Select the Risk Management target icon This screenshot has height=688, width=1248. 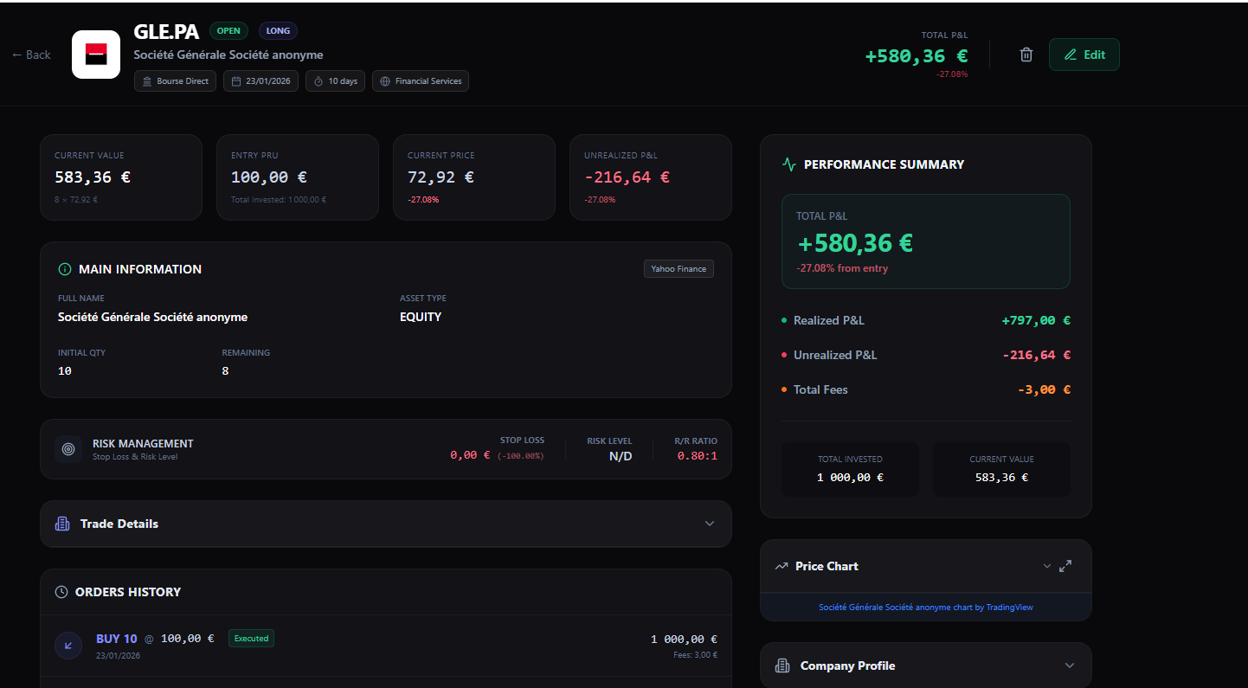(68, 449)
